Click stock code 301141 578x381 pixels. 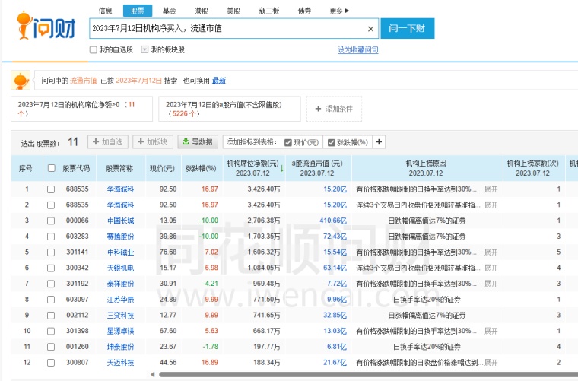(x=78, y=252)
